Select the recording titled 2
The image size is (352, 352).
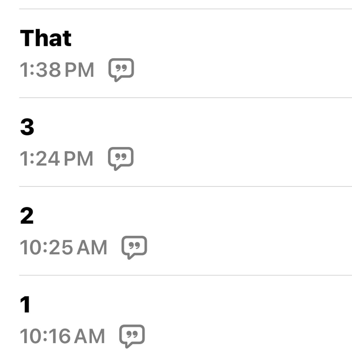coord(27,215)
